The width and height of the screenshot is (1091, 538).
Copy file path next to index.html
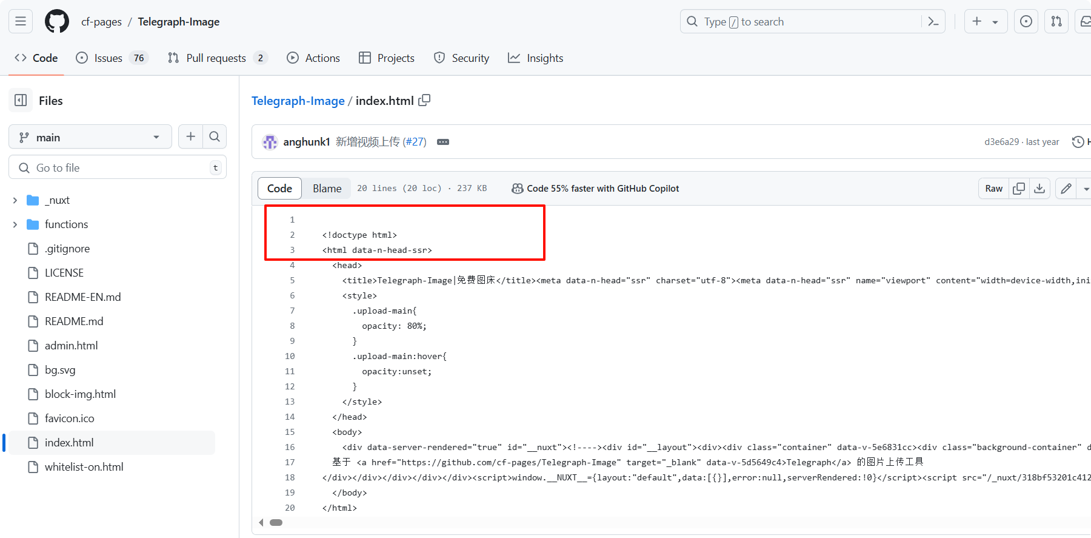click(424, 100)
